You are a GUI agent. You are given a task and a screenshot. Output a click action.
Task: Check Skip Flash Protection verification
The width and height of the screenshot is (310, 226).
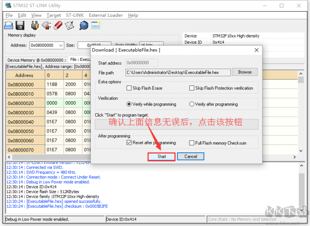coord(191,88)
